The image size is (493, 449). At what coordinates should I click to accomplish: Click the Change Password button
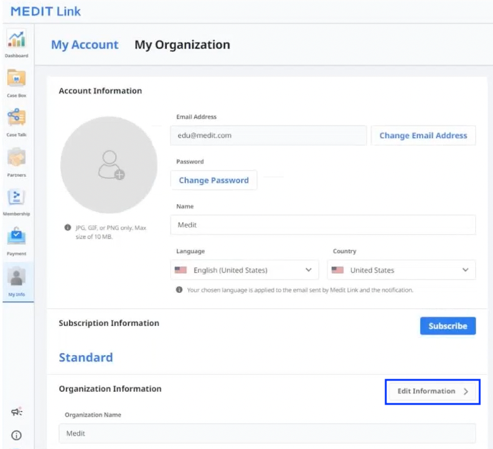pos(214,180)
